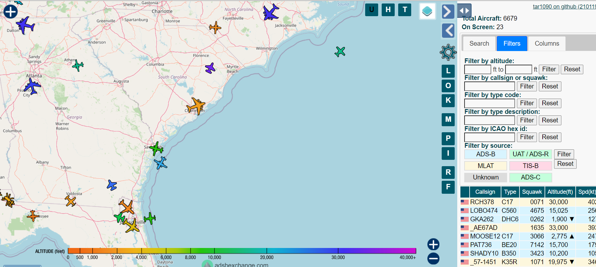596x267 pixels.
Task: Toggle the M map button
Action: pyautogui.click(x=448, y=120)
